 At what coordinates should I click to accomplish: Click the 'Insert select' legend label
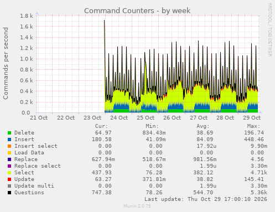click(36, 146)
